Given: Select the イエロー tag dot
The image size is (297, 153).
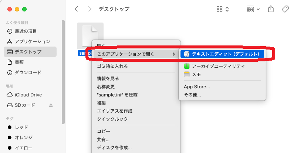Looking at the screenshot, I should tap(10, 148).
